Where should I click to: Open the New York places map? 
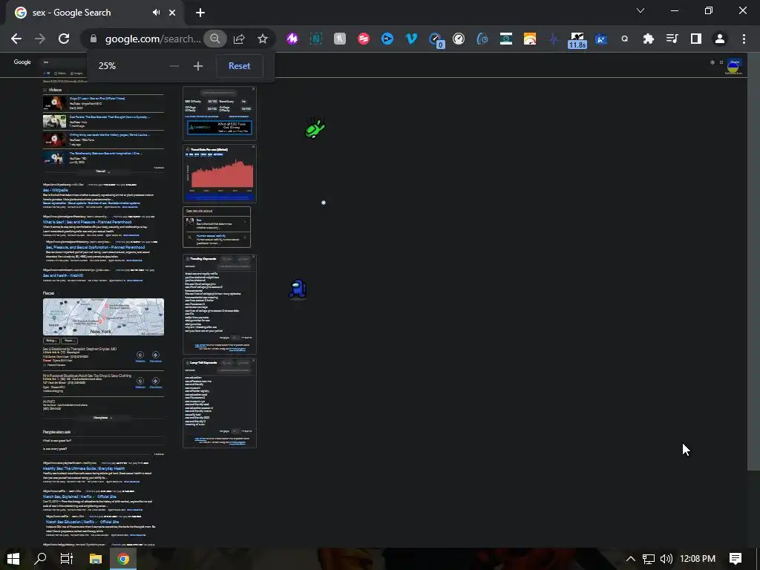tap(103, 317)
